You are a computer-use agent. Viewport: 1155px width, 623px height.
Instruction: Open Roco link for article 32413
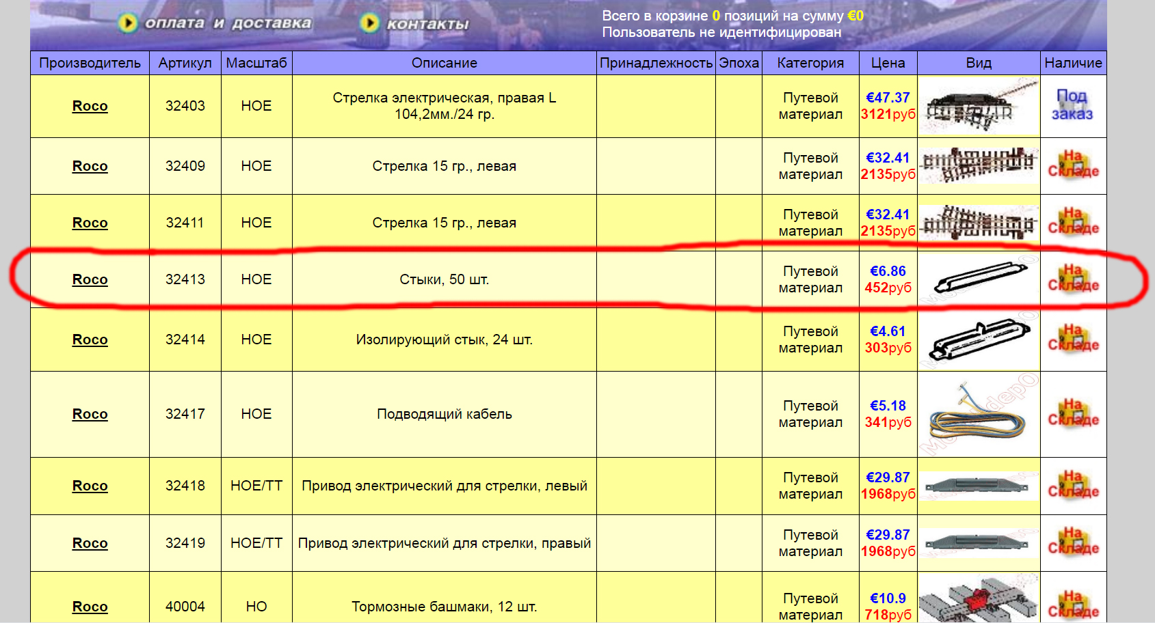pos(90,279)
